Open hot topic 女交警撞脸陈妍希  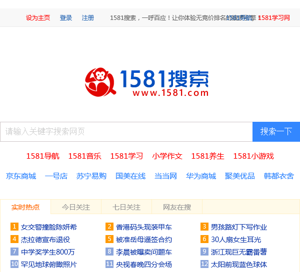(49, 227)
